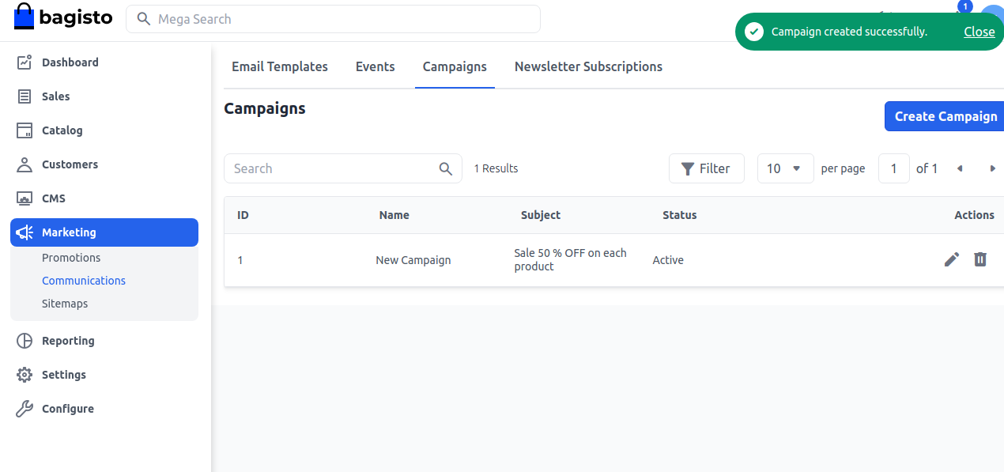The height and width of the screenshot is (472, 1004).
Task: Go to previous page arrow
Action: pos(960,168)
